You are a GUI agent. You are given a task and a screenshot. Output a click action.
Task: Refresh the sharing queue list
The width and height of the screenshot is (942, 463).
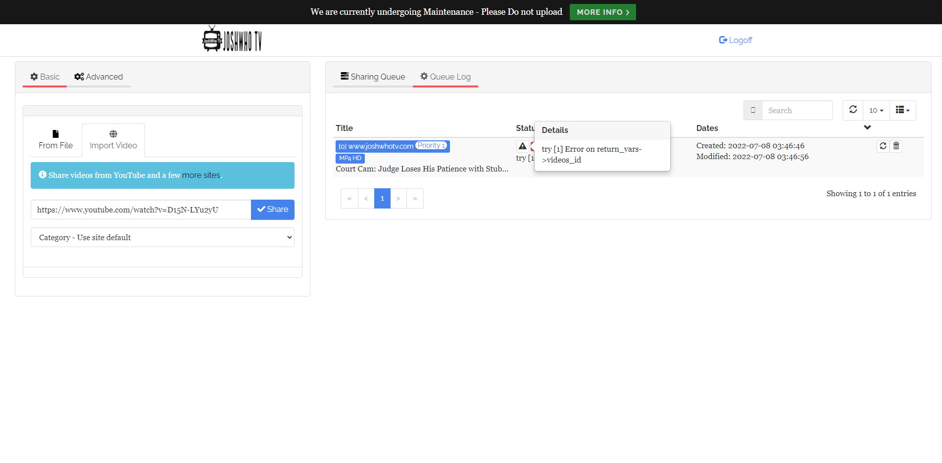[x=852, y=110]
